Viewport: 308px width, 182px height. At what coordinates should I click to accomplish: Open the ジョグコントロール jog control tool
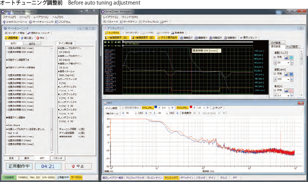(x=15, y=22)
